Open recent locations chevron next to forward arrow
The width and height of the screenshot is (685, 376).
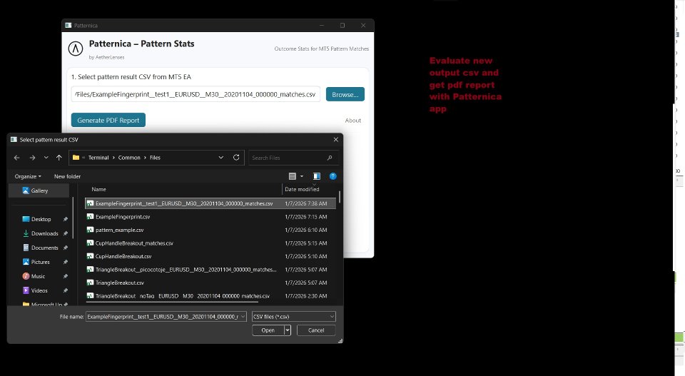[x=46, y=158]
